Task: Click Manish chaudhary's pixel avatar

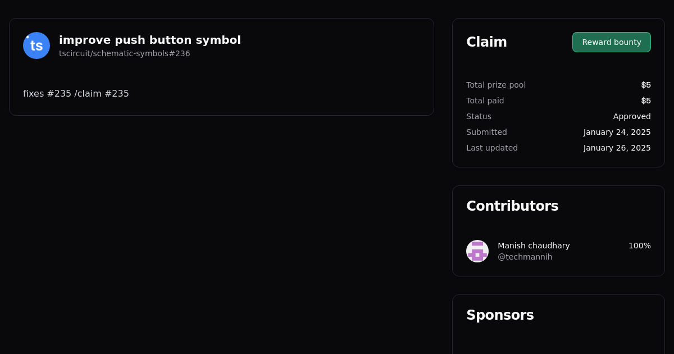Action: 477,251
